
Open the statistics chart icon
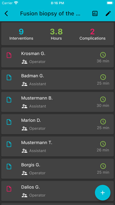[x=95, y=14]
